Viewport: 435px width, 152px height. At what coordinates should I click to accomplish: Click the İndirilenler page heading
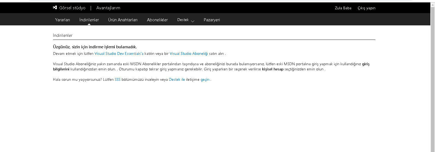pos(63,35)
